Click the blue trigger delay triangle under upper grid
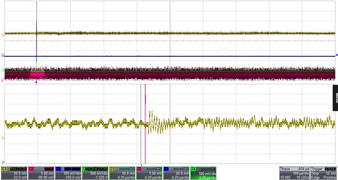Viewport: 338px width, 180px height. pyautogui.click(x=36, y=82)
